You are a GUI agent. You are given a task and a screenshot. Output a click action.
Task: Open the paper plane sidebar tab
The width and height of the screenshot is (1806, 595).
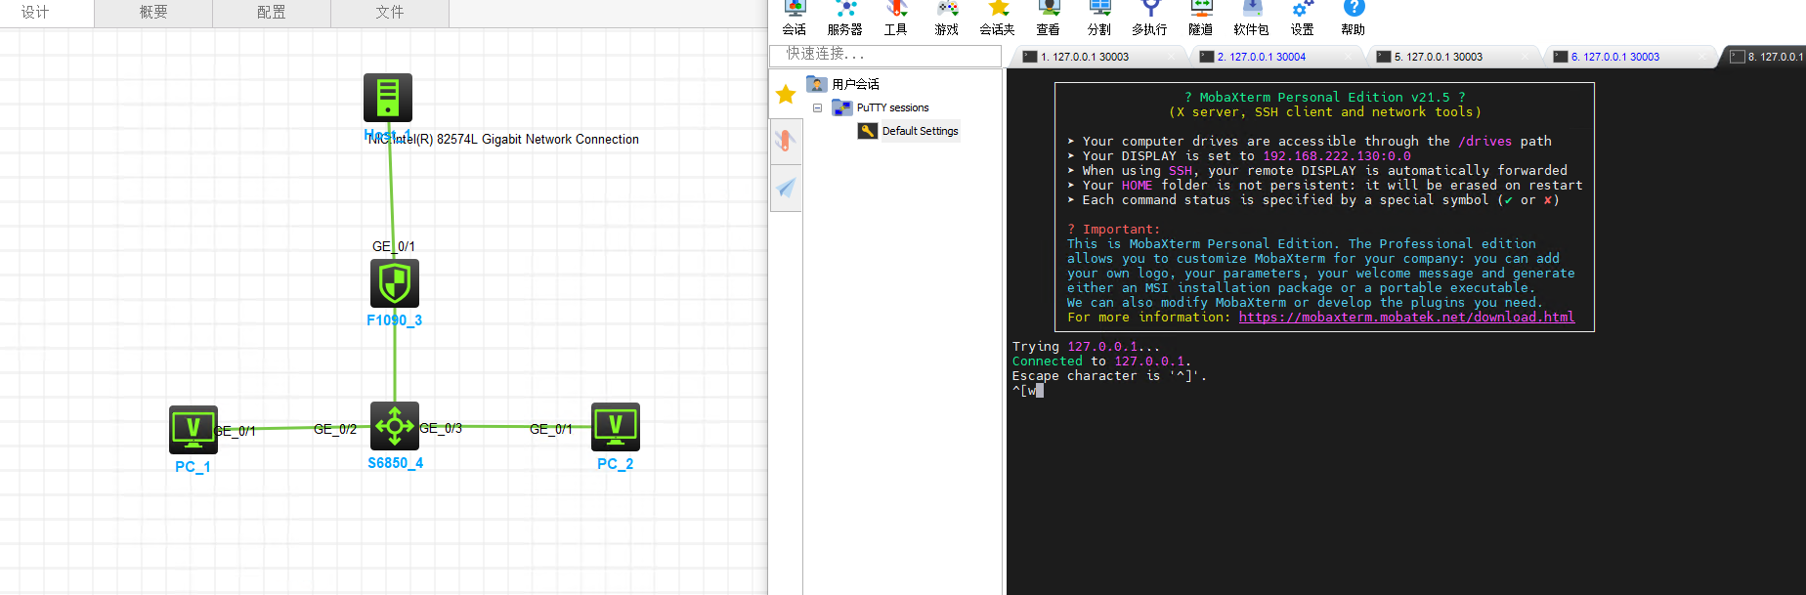[x=786, y=188]
